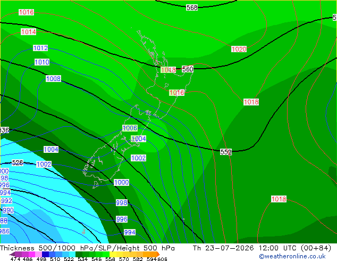This screenshot has height=261, width=337.
Task: Pick the navy blue legend swatch
Action: coord(45,254)
